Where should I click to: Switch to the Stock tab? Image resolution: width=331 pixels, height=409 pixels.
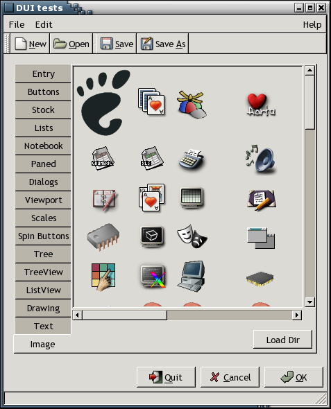pos(43,110)
